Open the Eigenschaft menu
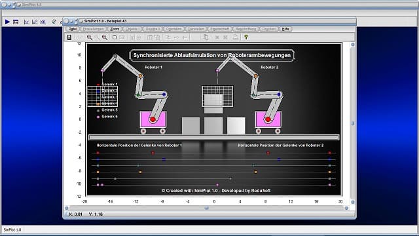The width and height of the screenshot is (419, 236). pos(220,29)
